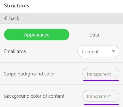Open color picker icon for Stripe background
123x107 pixels.
click(115, 76)
